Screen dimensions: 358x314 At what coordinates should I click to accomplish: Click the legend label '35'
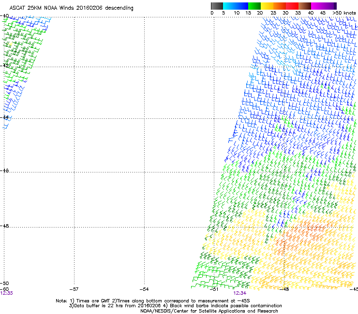click(298, 13)
